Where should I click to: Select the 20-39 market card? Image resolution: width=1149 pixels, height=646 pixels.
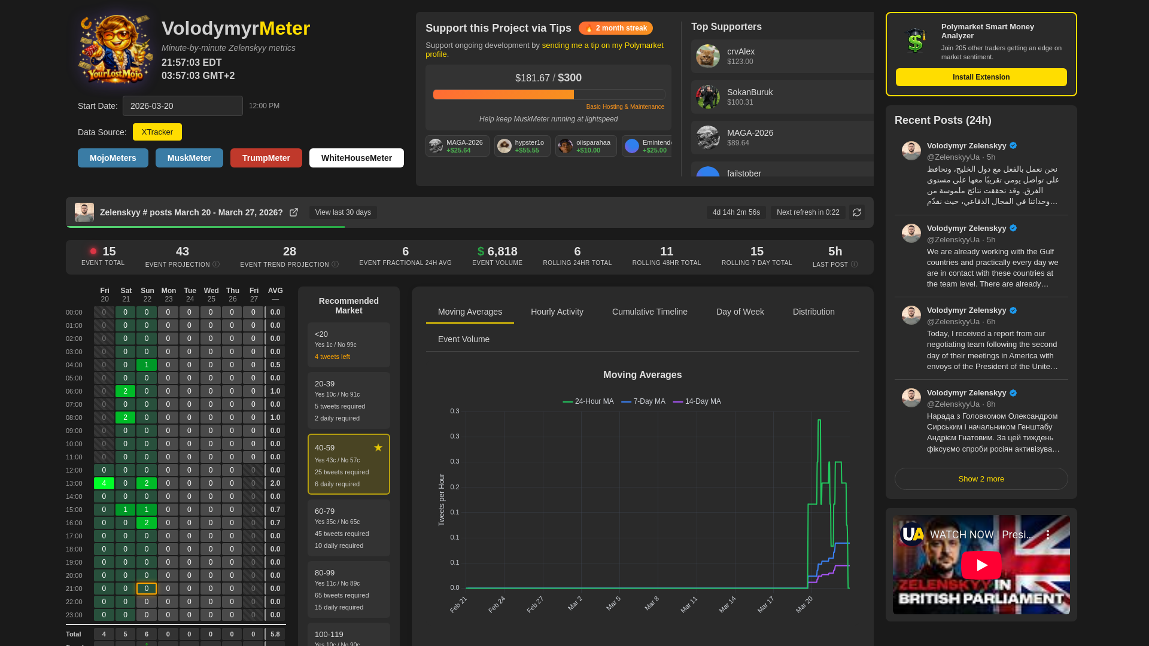(349, 401)
